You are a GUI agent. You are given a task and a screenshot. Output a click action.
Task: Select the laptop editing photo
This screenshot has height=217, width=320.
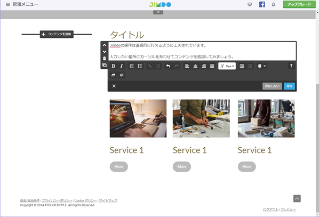coord(138,118)
